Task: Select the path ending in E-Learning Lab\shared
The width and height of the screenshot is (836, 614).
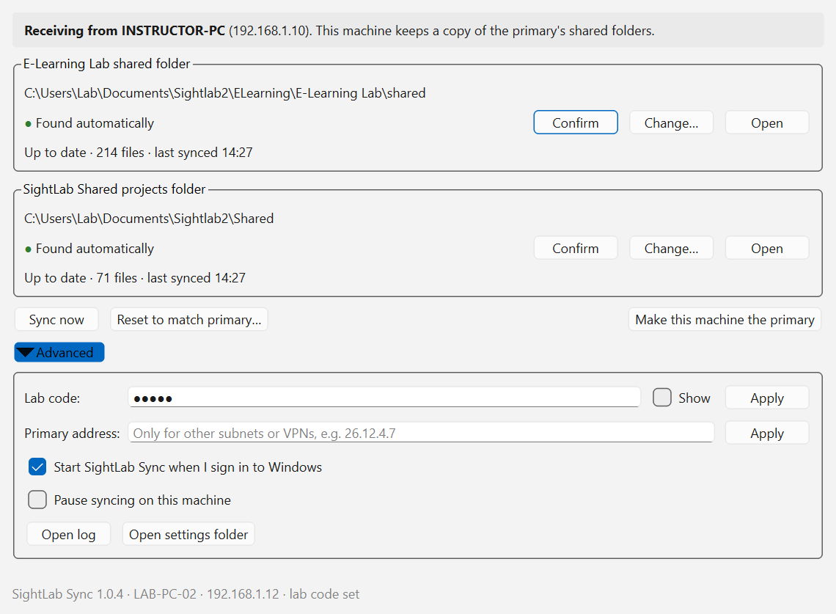Action: click(225, 93)
